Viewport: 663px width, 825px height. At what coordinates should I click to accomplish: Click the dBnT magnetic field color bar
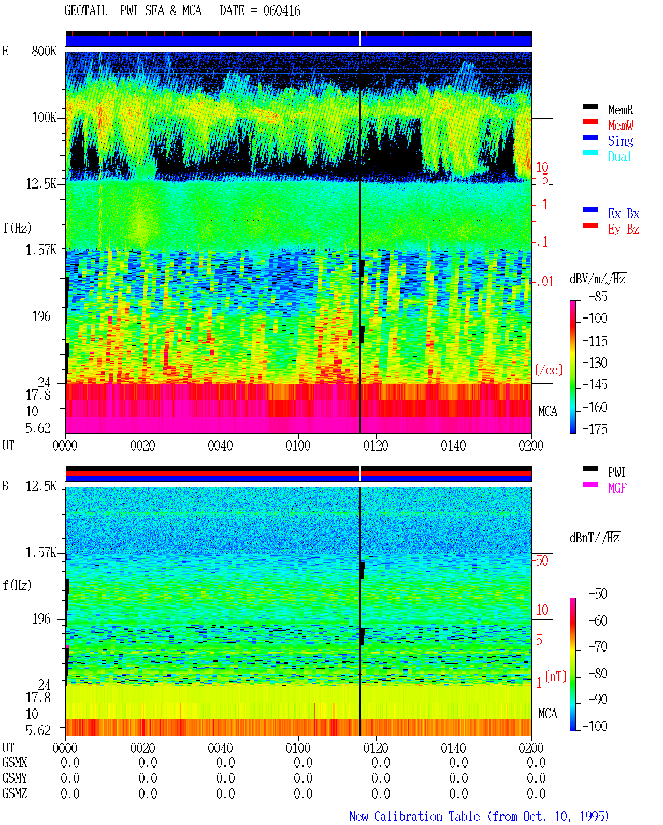tap(573, 664)
